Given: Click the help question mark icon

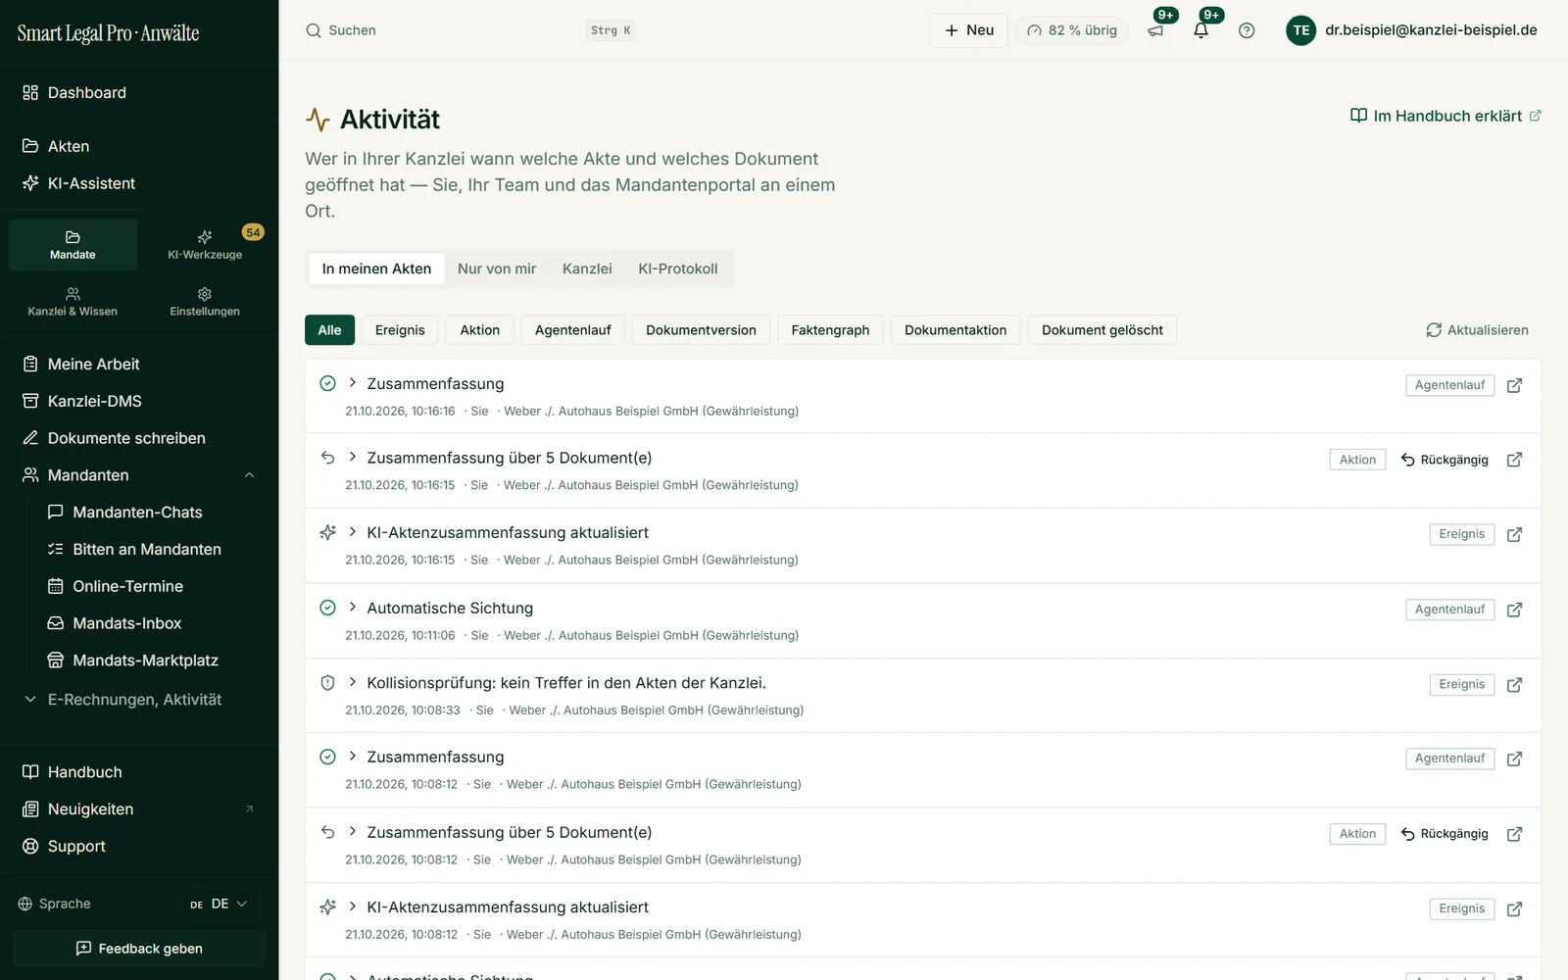Looking at the screenshot, I should coord(1247,30).
